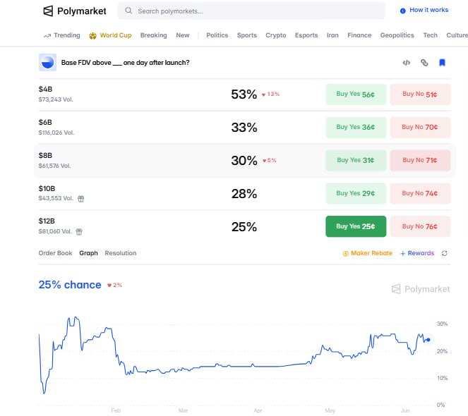Click the Polymarket logo icon
468x416 pixels.
(48, 11)
